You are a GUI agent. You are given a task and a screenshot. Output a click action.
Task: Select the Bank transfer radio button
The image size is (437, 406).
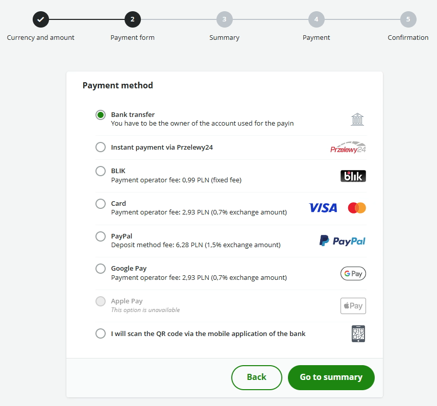101,115
